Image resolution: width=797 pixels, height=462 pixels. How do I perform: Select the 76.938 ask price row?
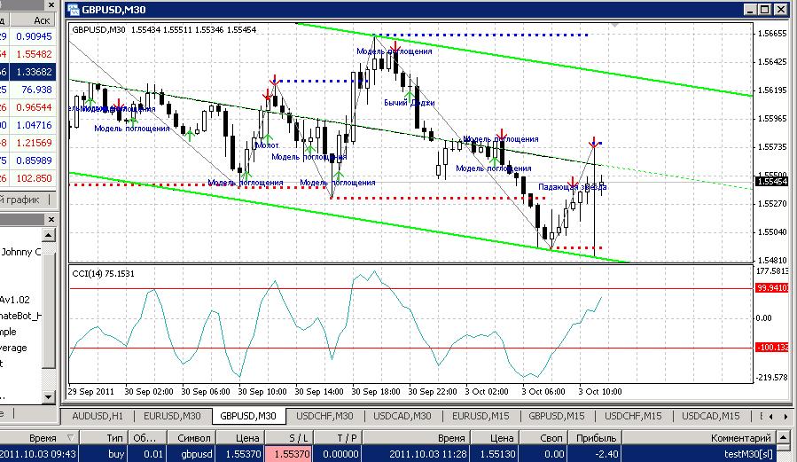28,90
